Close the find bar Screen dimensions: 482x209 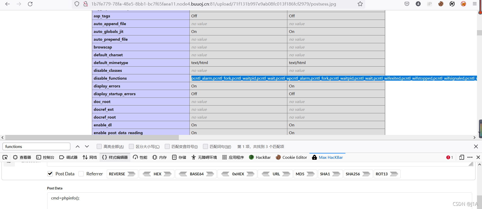click(x=476, y=146)
